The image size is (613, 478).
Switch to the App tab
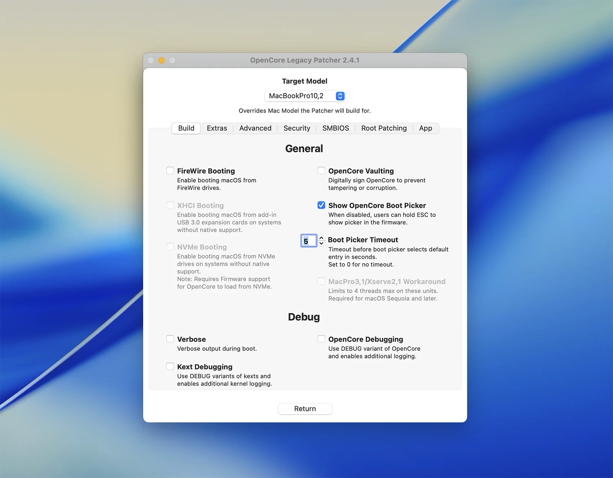(x=425, y=128)
